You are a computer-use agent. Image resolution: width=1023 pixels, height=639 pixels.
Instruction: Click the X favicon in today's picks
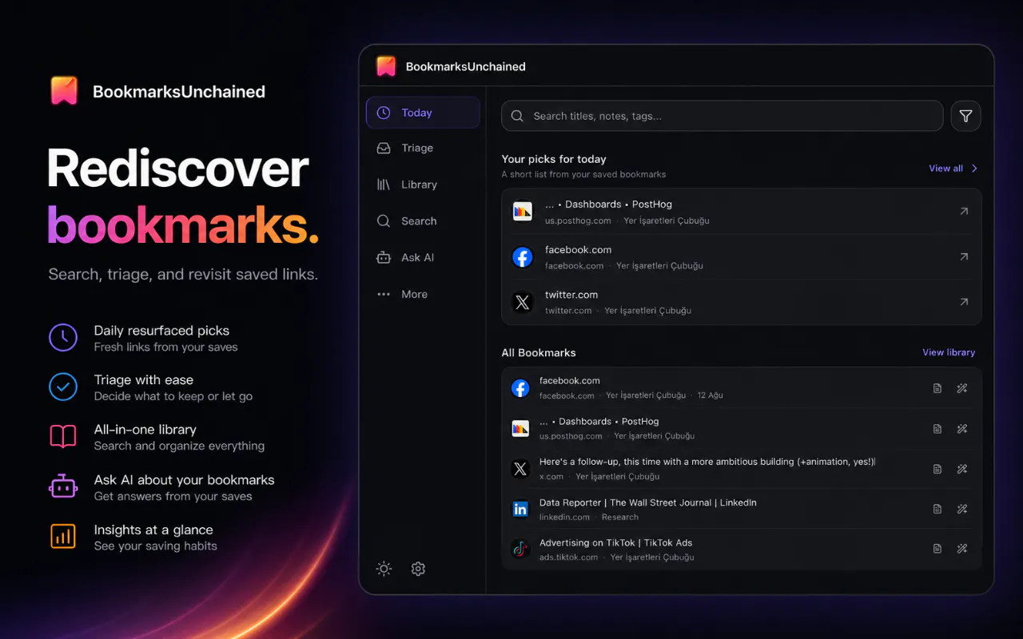522,302
